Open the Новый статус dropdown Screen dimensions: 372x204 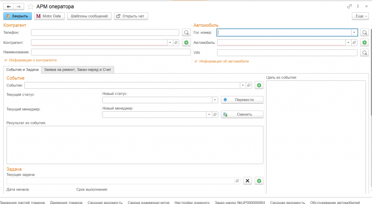215,100
